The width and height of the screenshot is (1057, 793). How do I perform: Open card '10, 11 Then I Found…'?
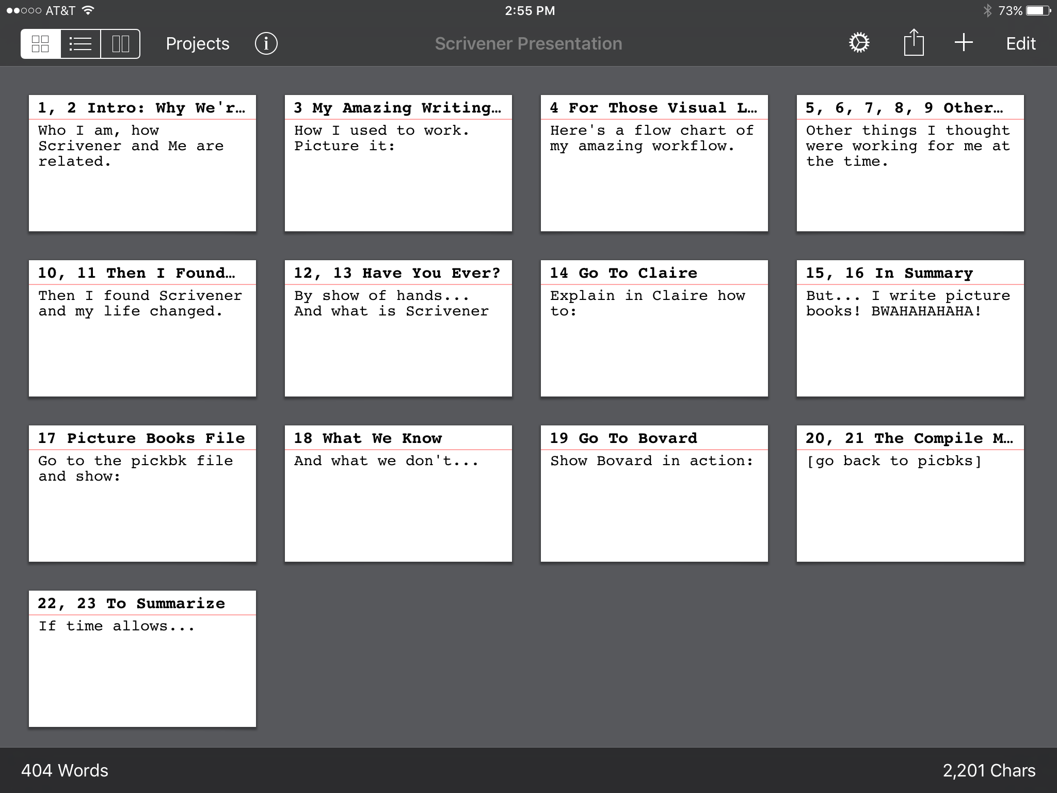pyautogui.click(x=142, y=328)
